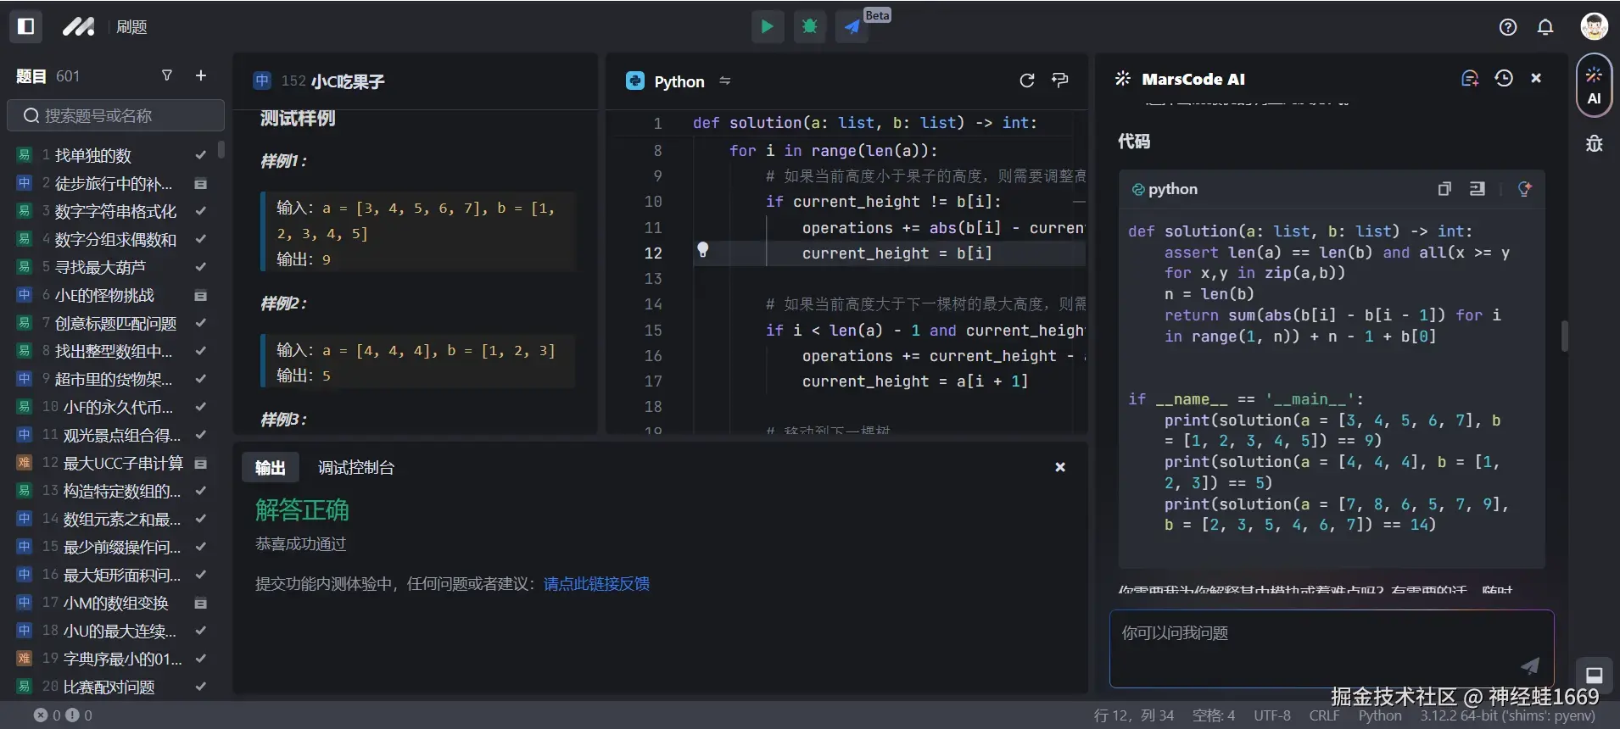Screen dimensions: 1620x729
Task: Open the problem list filter funnel
Action: point(167,75)
